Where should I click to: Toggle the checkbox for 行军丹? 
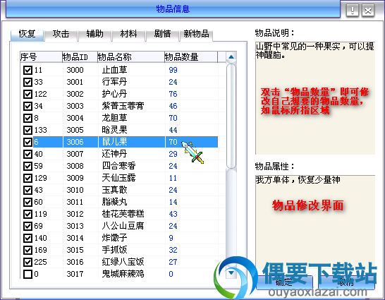[28, 82]
